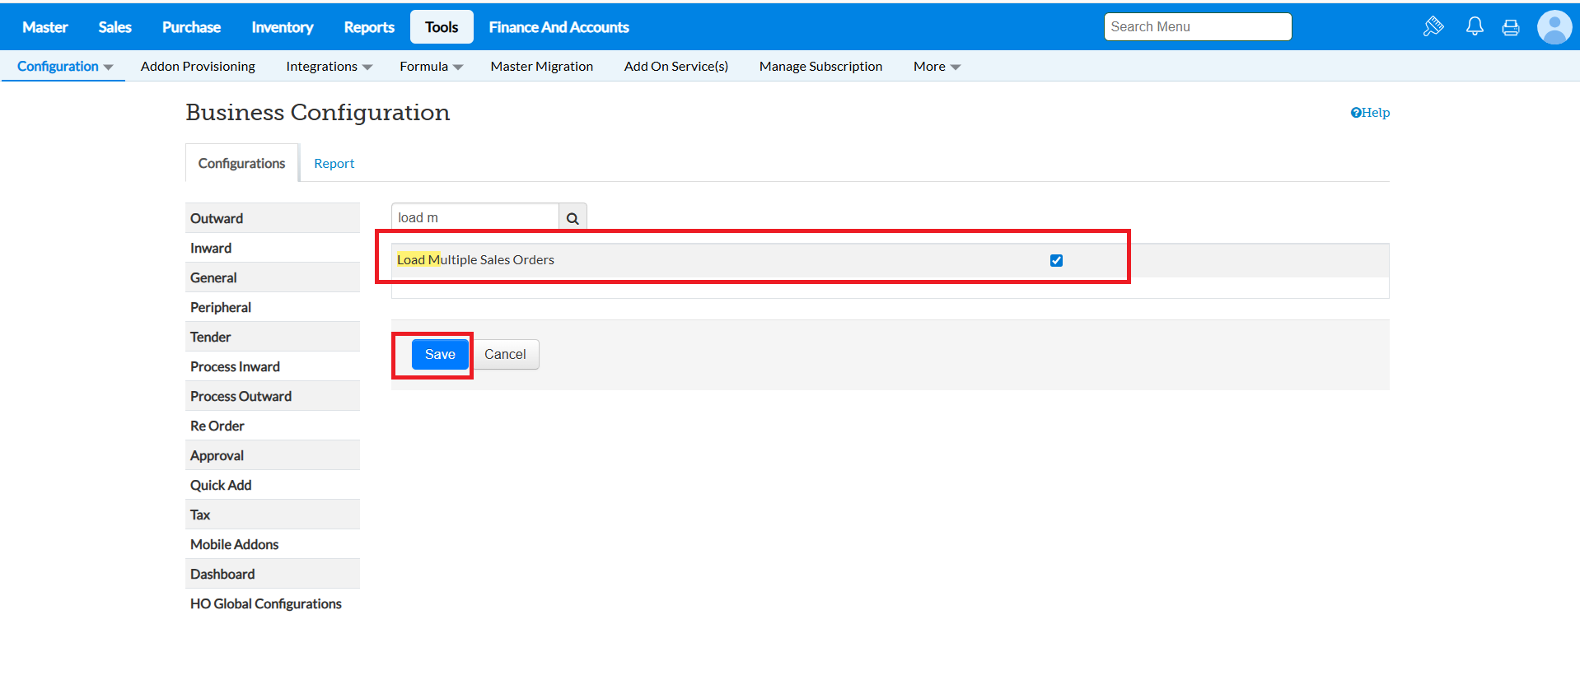Click the Search Menu input field
The image size is (1580, 680).
(1197, 27)
